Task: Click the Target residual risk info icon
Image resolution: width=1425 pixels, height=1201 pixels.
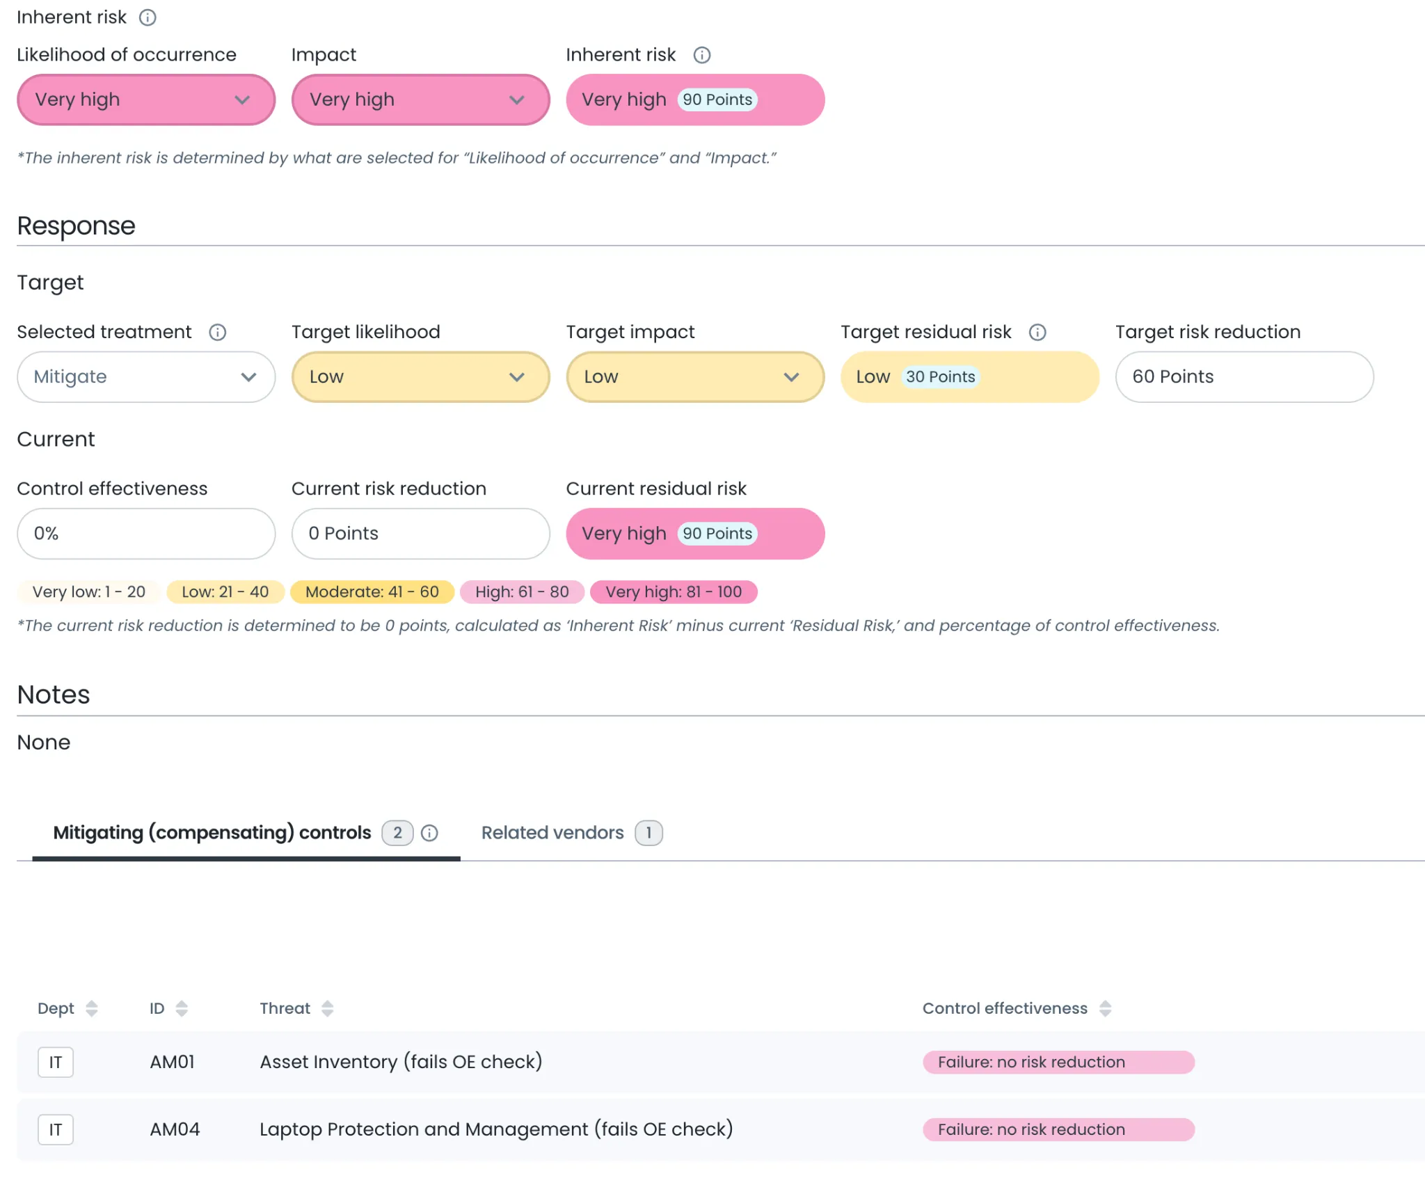Action: [1037, 333]
